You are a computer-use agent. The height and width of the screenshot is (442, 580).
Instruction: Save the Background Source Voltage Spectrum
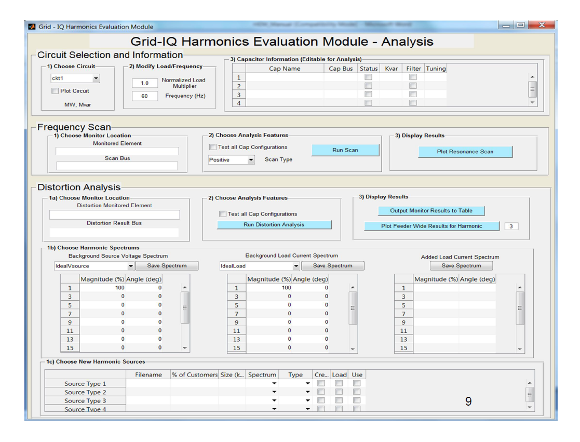point(166,265)
